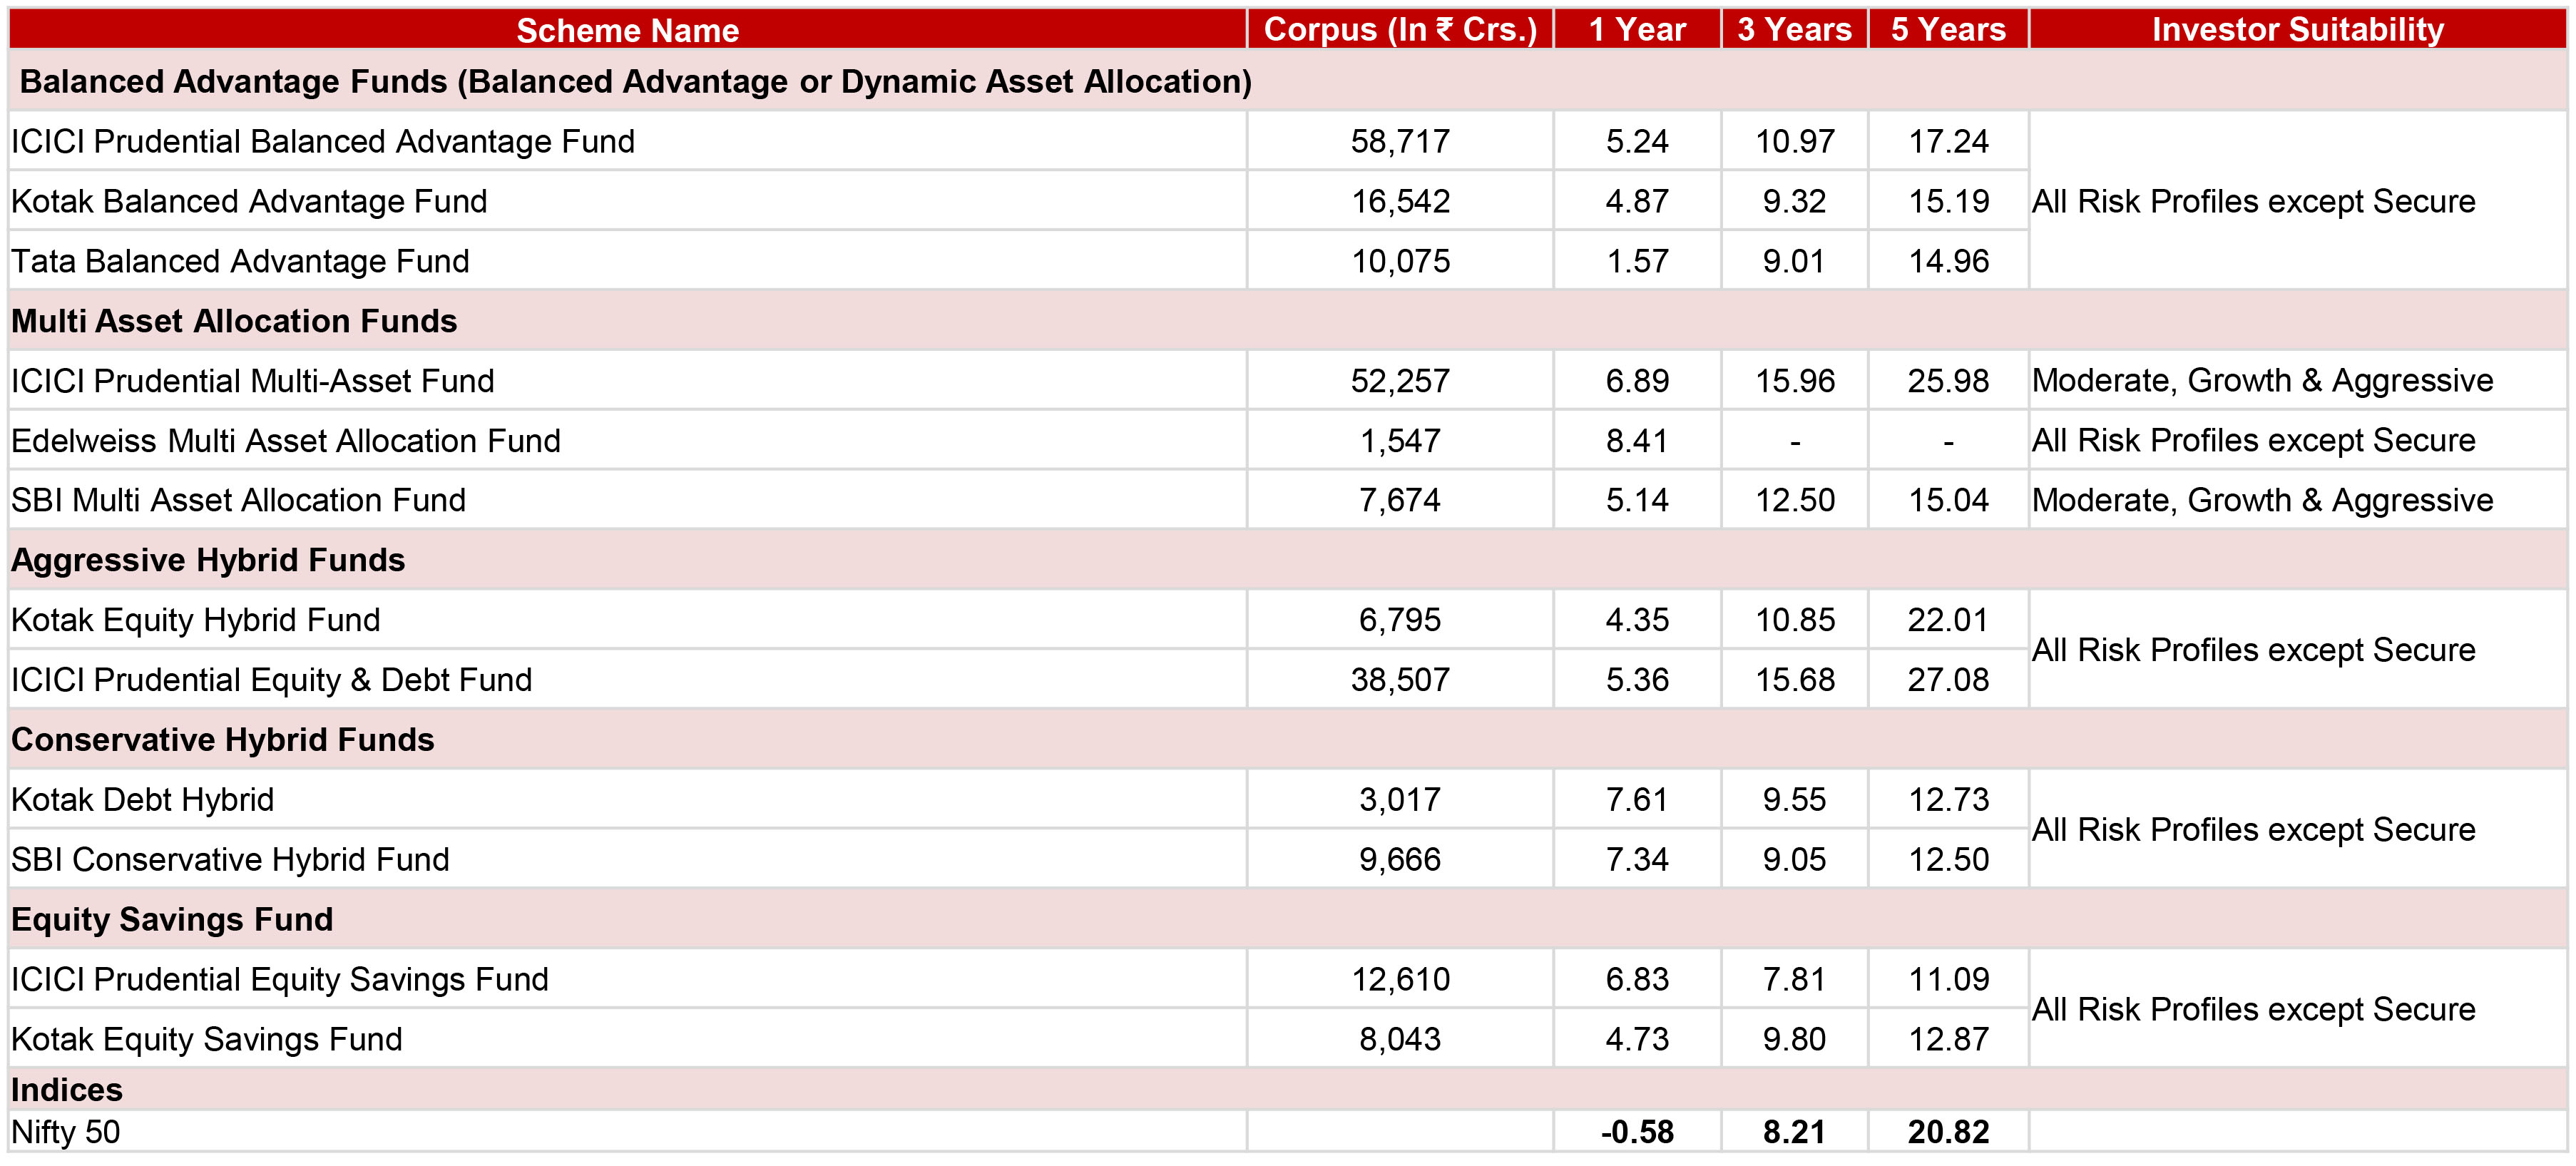
Task: Select Moderate, Growth & Aggressive for SBI Multi Asset
Action: coord(2262,500)
